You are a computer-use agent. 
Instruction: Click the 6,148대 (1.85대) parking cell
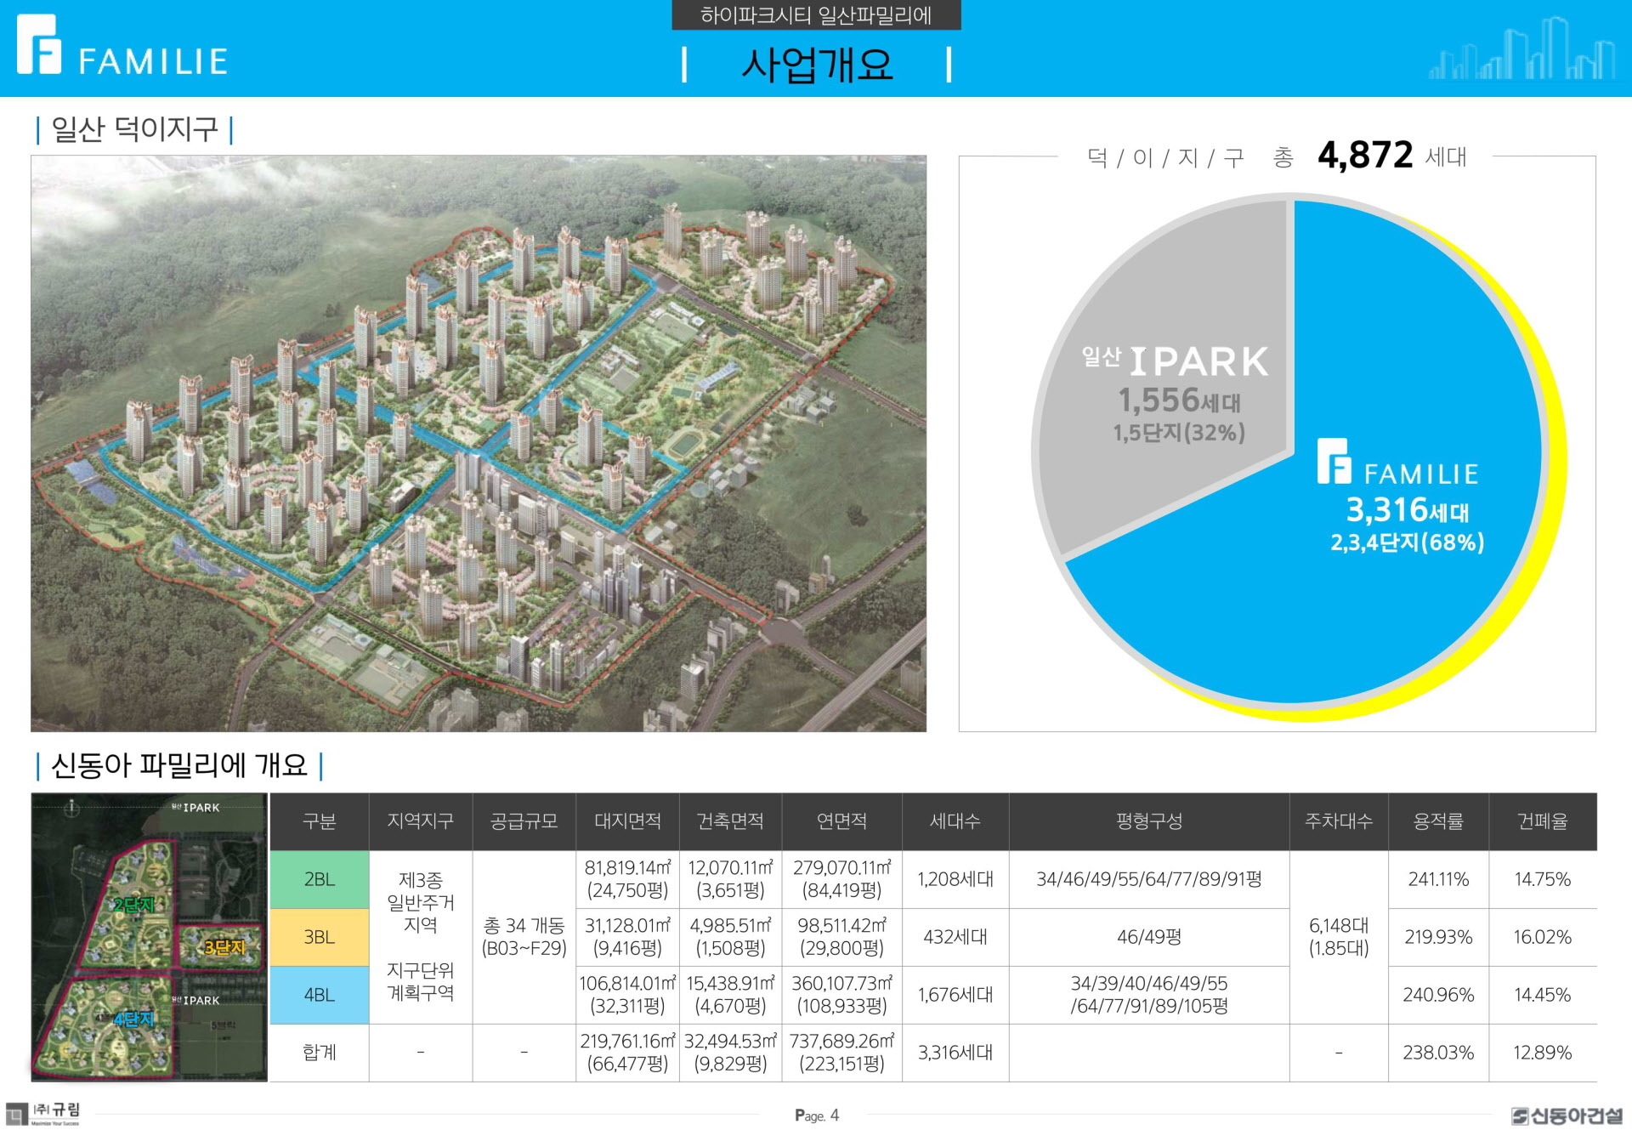1339,937
